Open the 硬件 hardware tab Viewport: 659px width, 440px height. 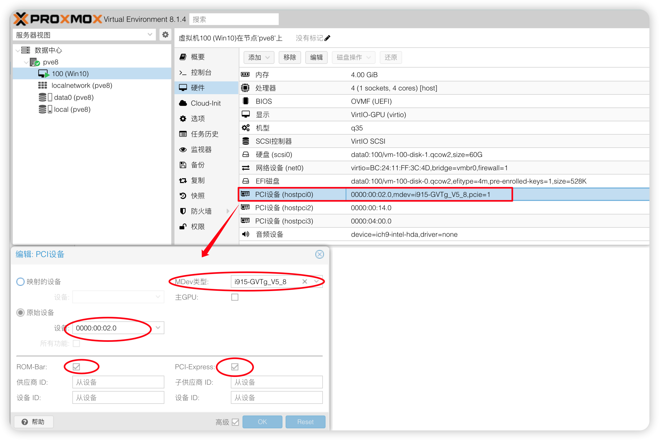(x=206, y=88)
